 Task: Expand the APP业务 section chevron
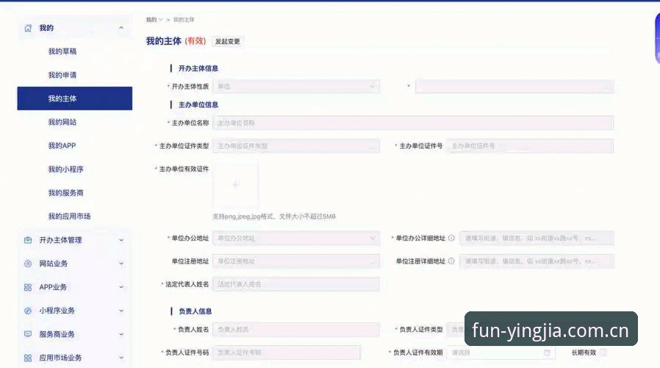121,288
